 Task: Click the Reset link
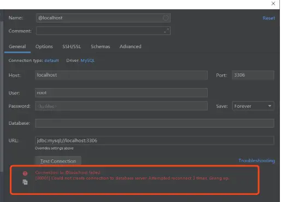[x=268, y=18]
